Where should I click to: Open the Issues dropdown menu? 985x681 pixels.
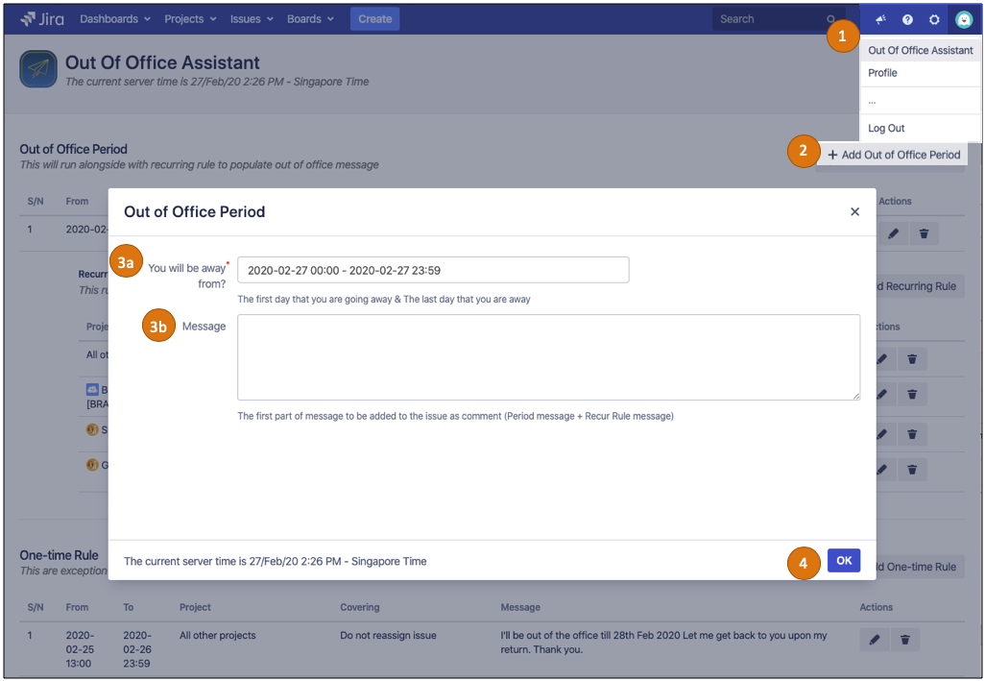252,19
